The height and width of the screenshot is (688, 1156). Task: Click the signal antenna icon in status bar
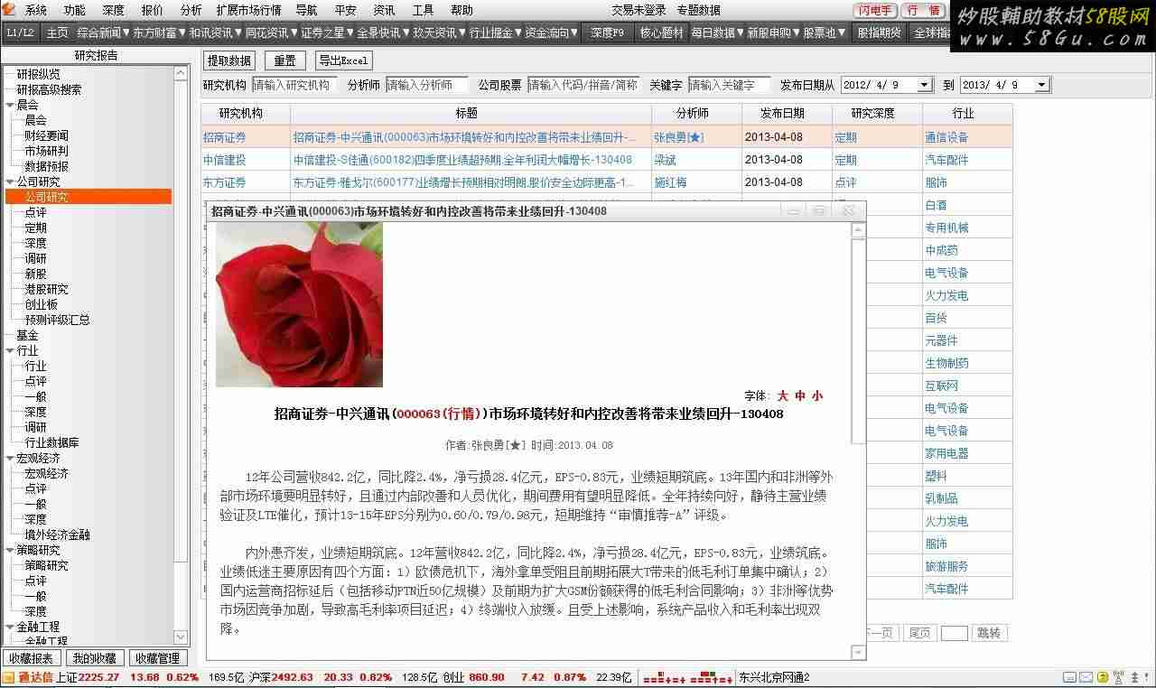(x=1119, y=677)
